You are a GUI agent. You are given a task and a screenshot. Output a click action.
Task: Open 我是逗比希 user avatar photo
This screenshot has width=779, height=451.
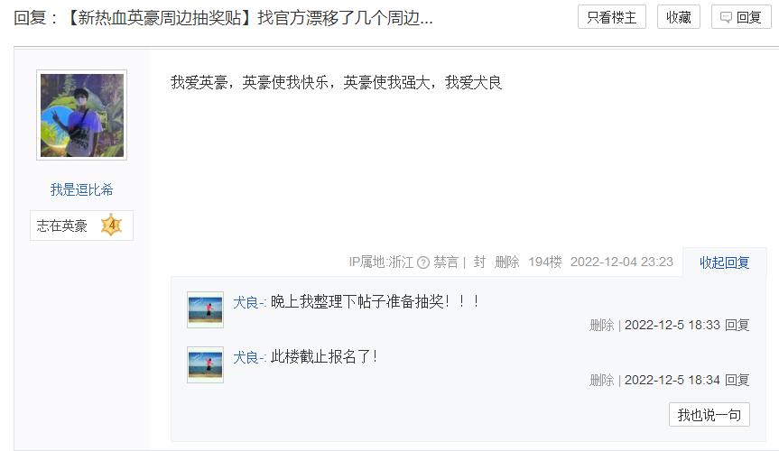82,115
